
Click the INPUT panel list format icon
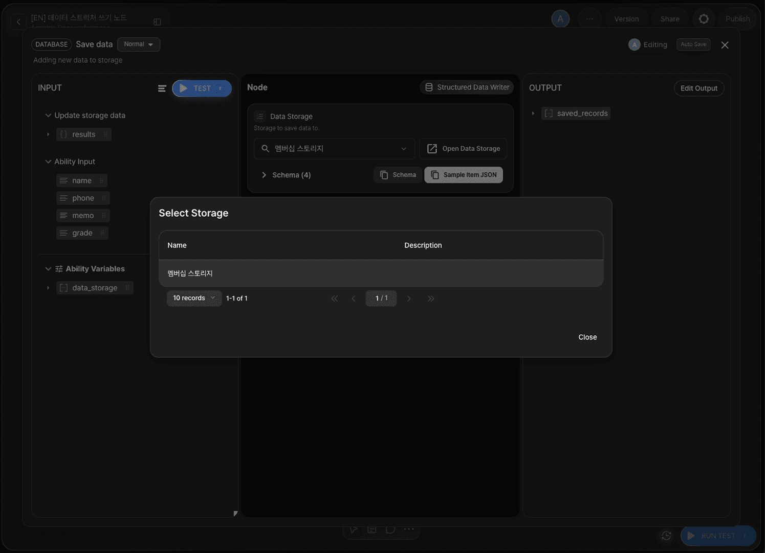(x=162, y=88)
